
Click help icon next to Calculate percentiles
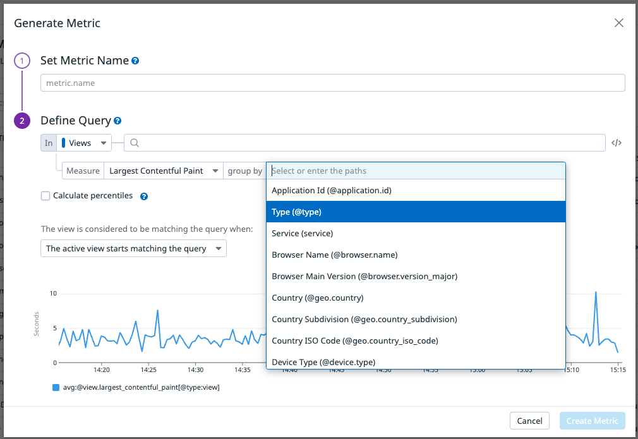coord(144,196)
